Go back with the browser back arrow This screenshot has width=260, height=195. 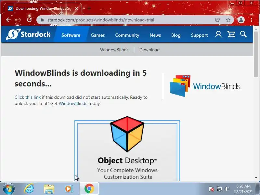coord(8,20)
